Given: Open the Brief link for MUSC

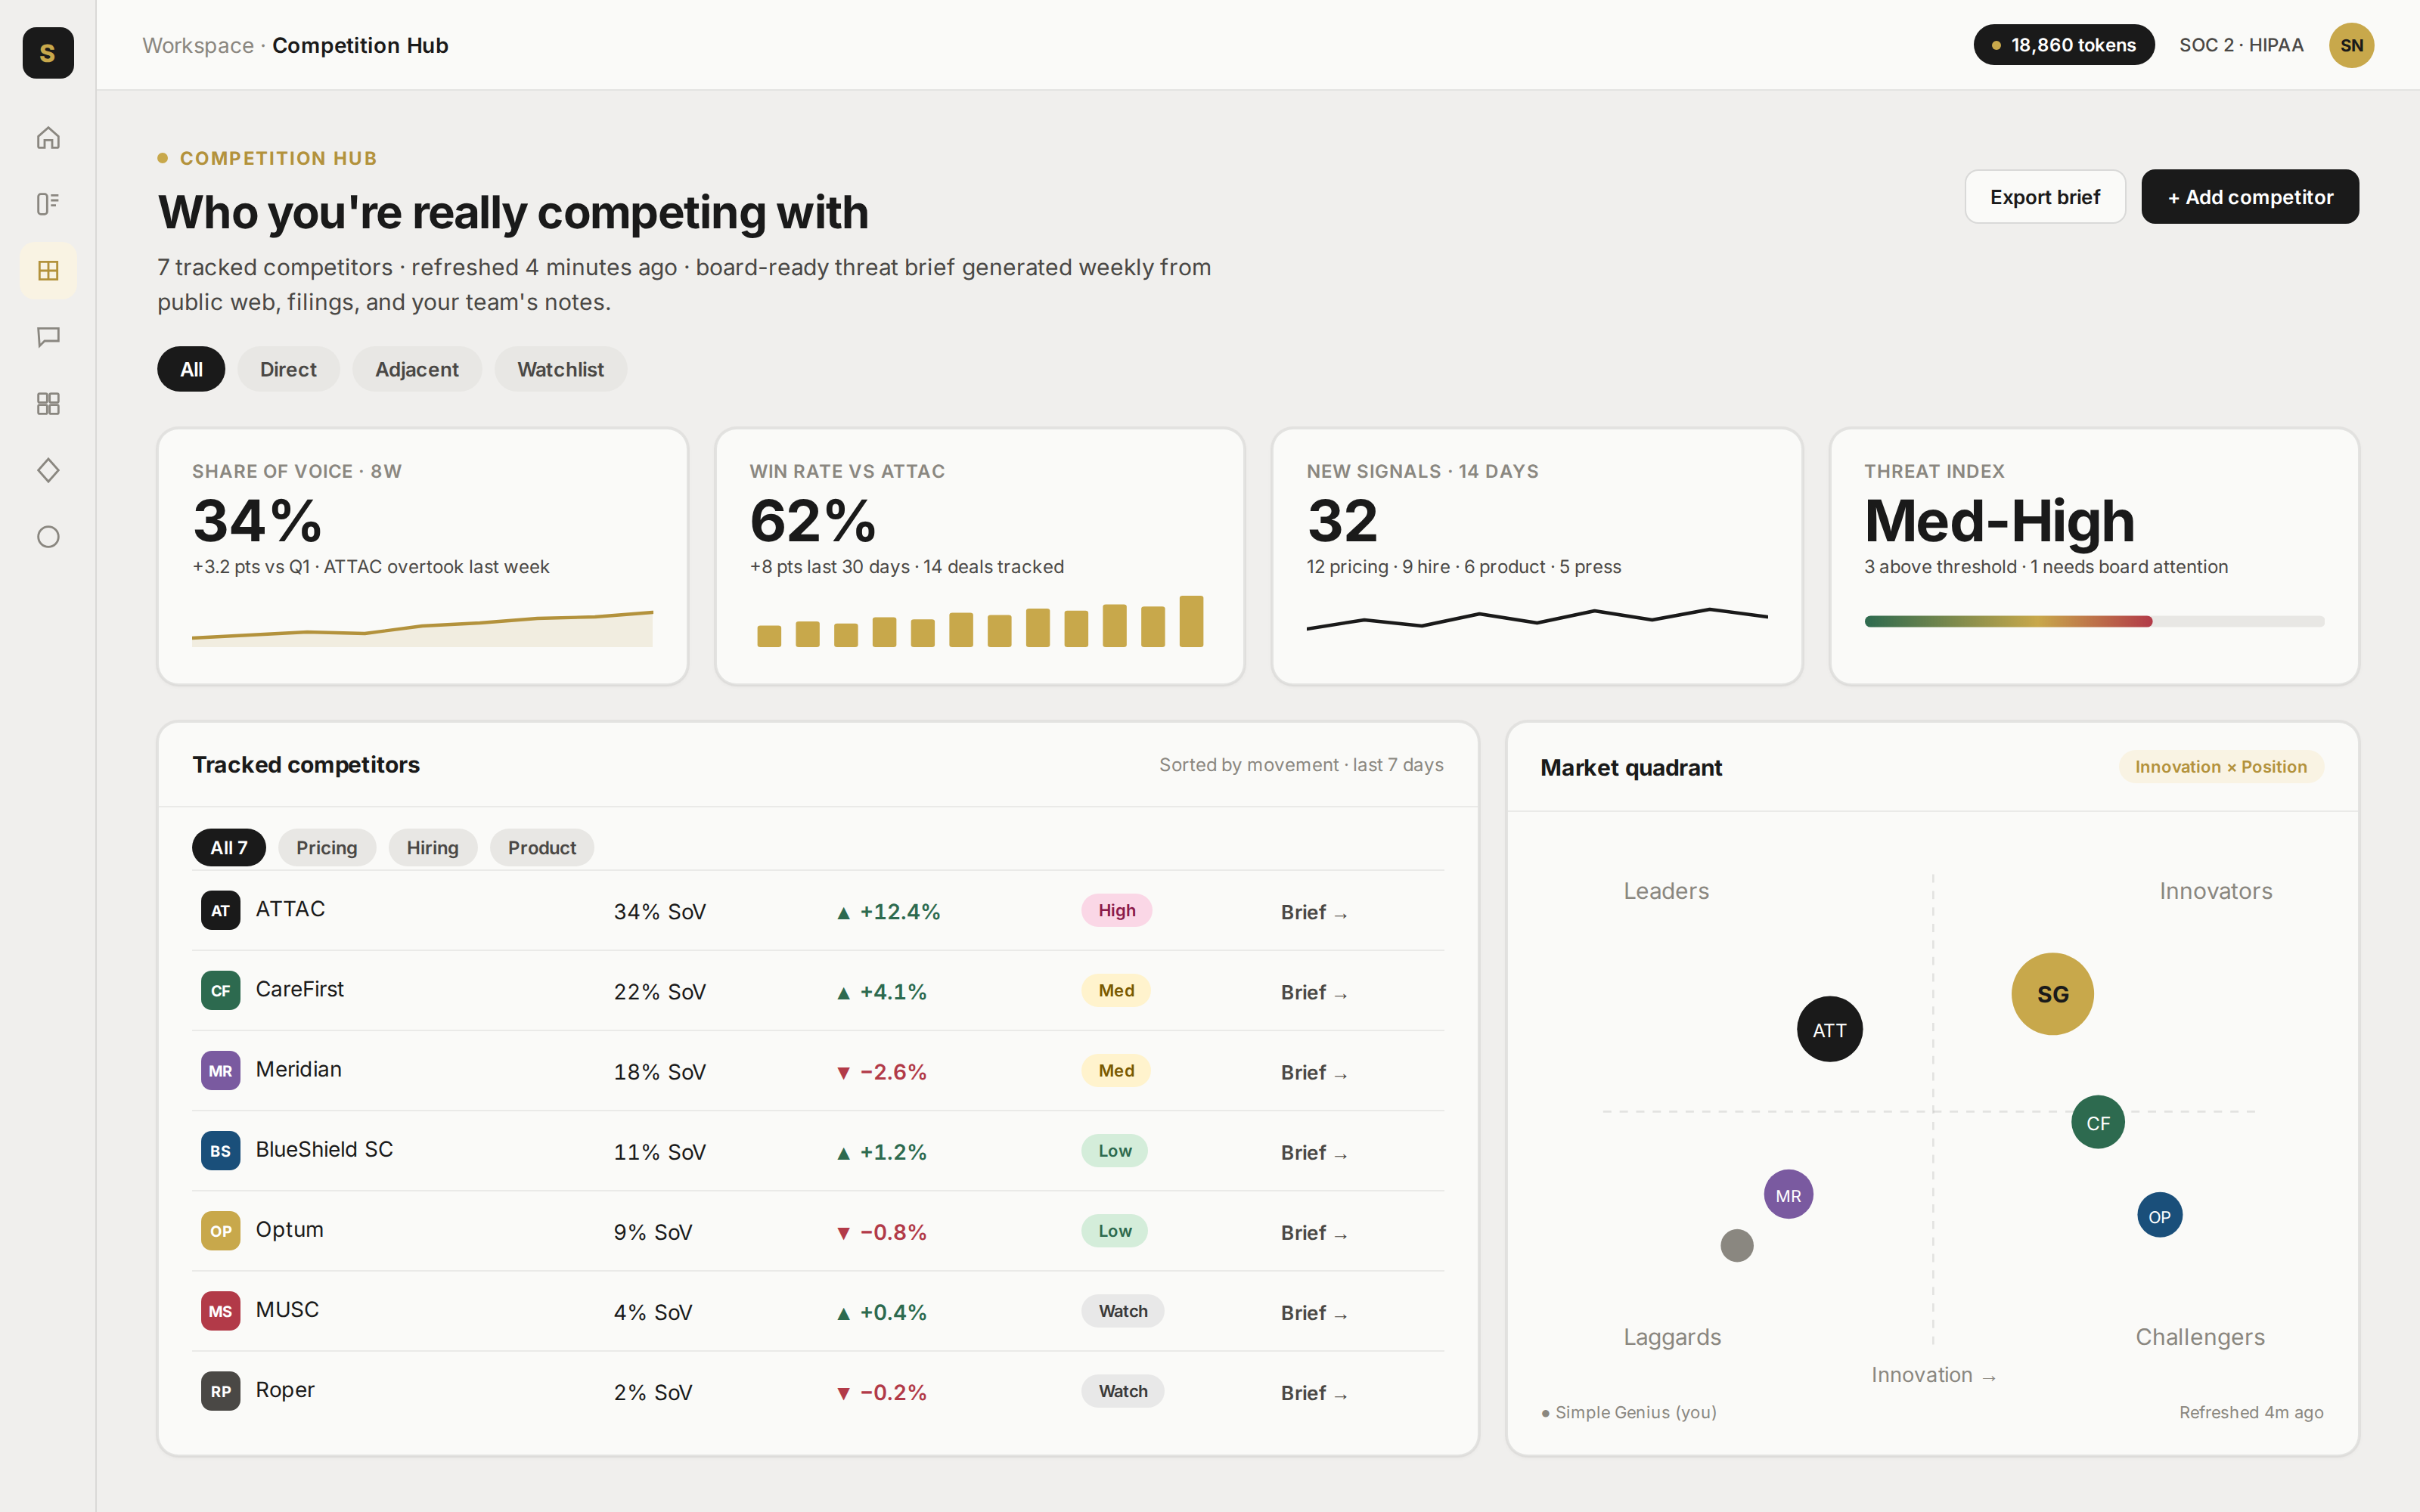Looking at the screenshot, I should click(1314, 1312).
